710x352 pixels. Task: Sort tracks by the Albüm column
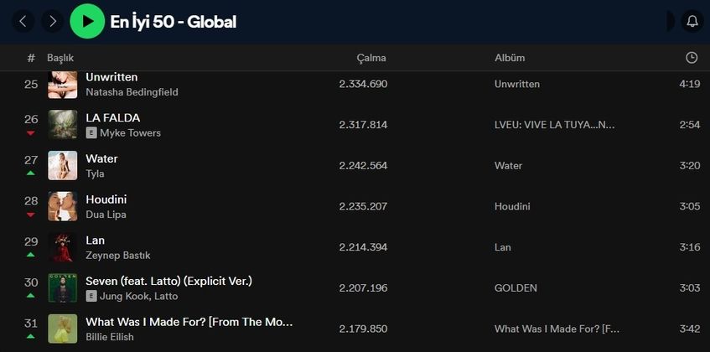[x=510, y=58]
